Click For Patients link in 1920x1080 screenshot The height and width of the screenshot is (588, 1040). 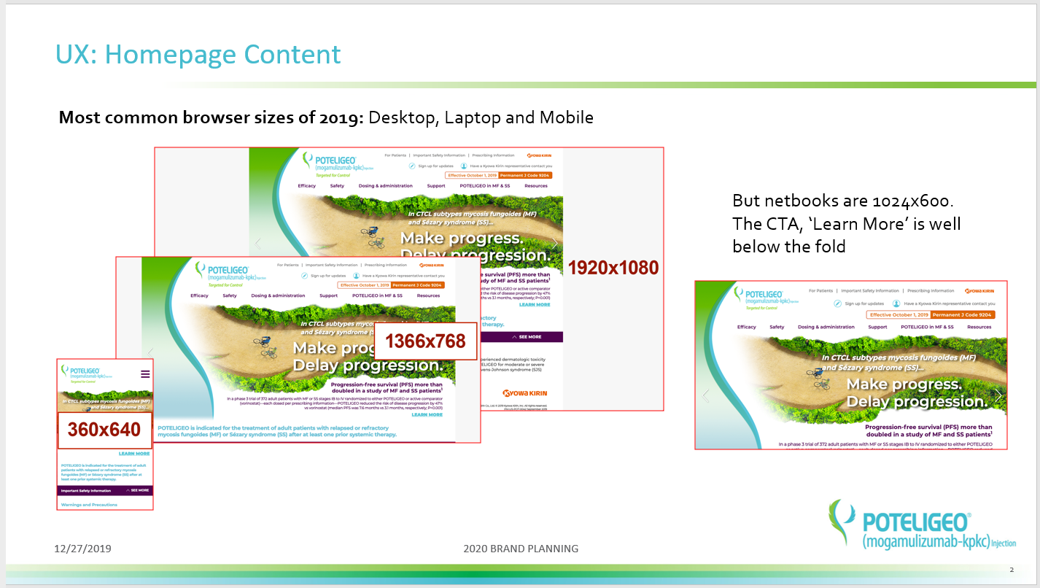(x=395, y=155)
